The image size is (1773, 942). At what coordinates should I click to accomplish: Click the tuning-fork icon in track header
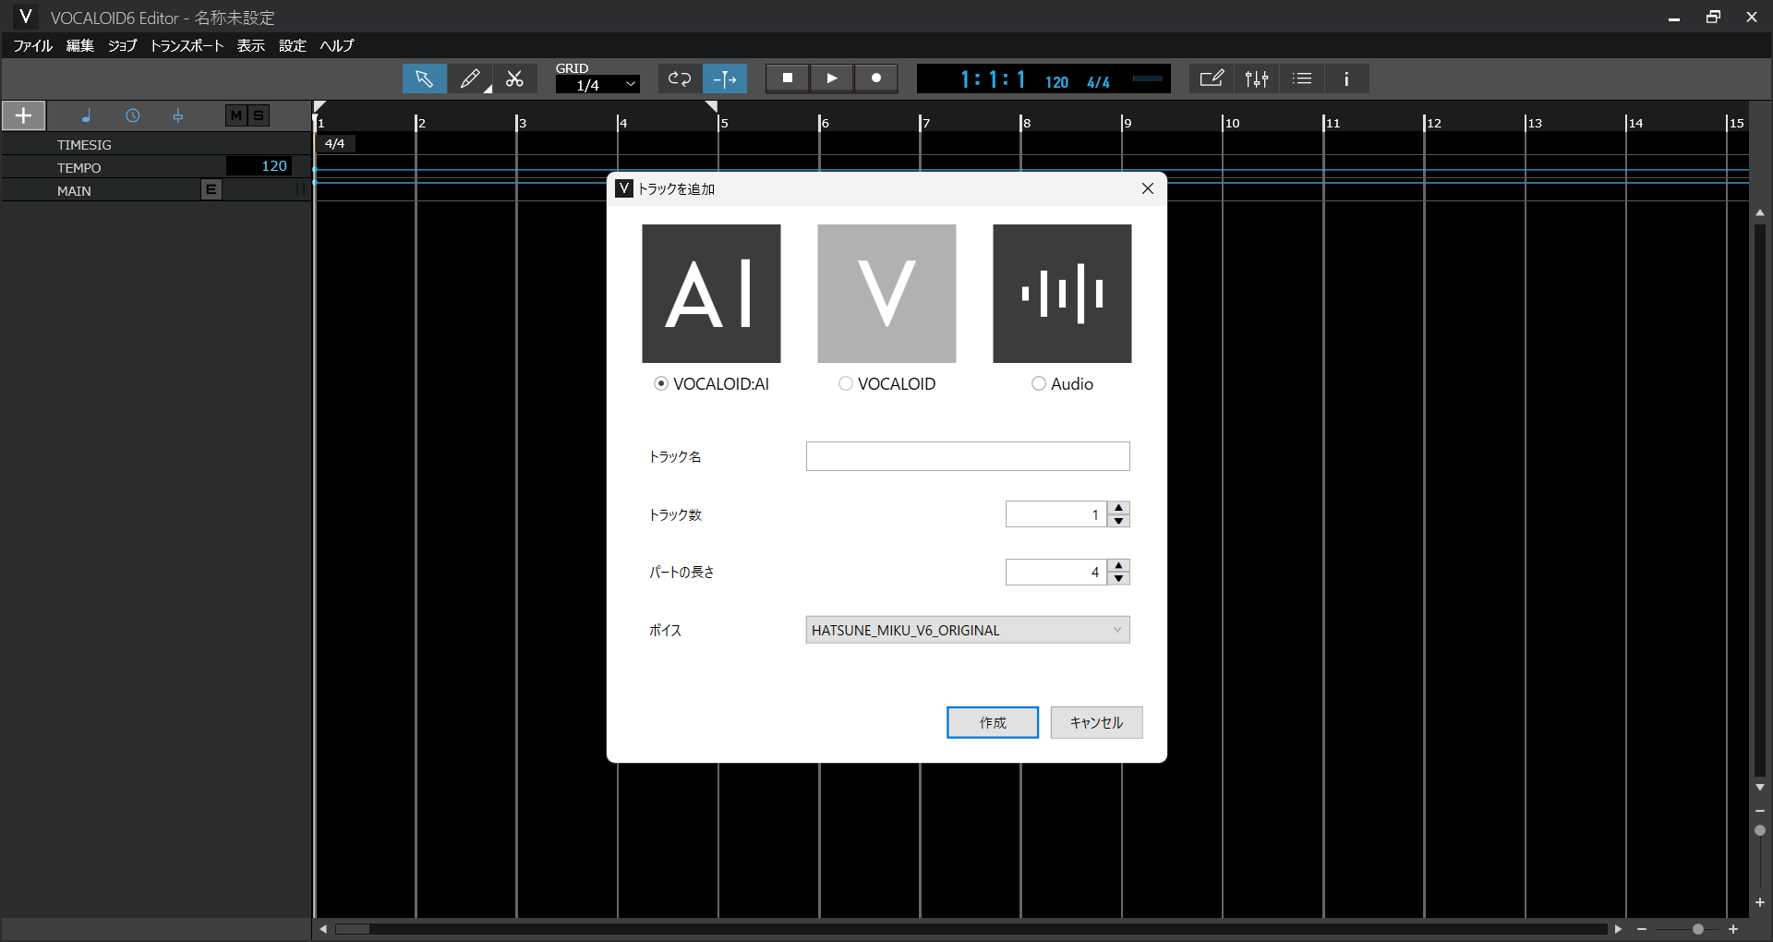tap(178, 115)
